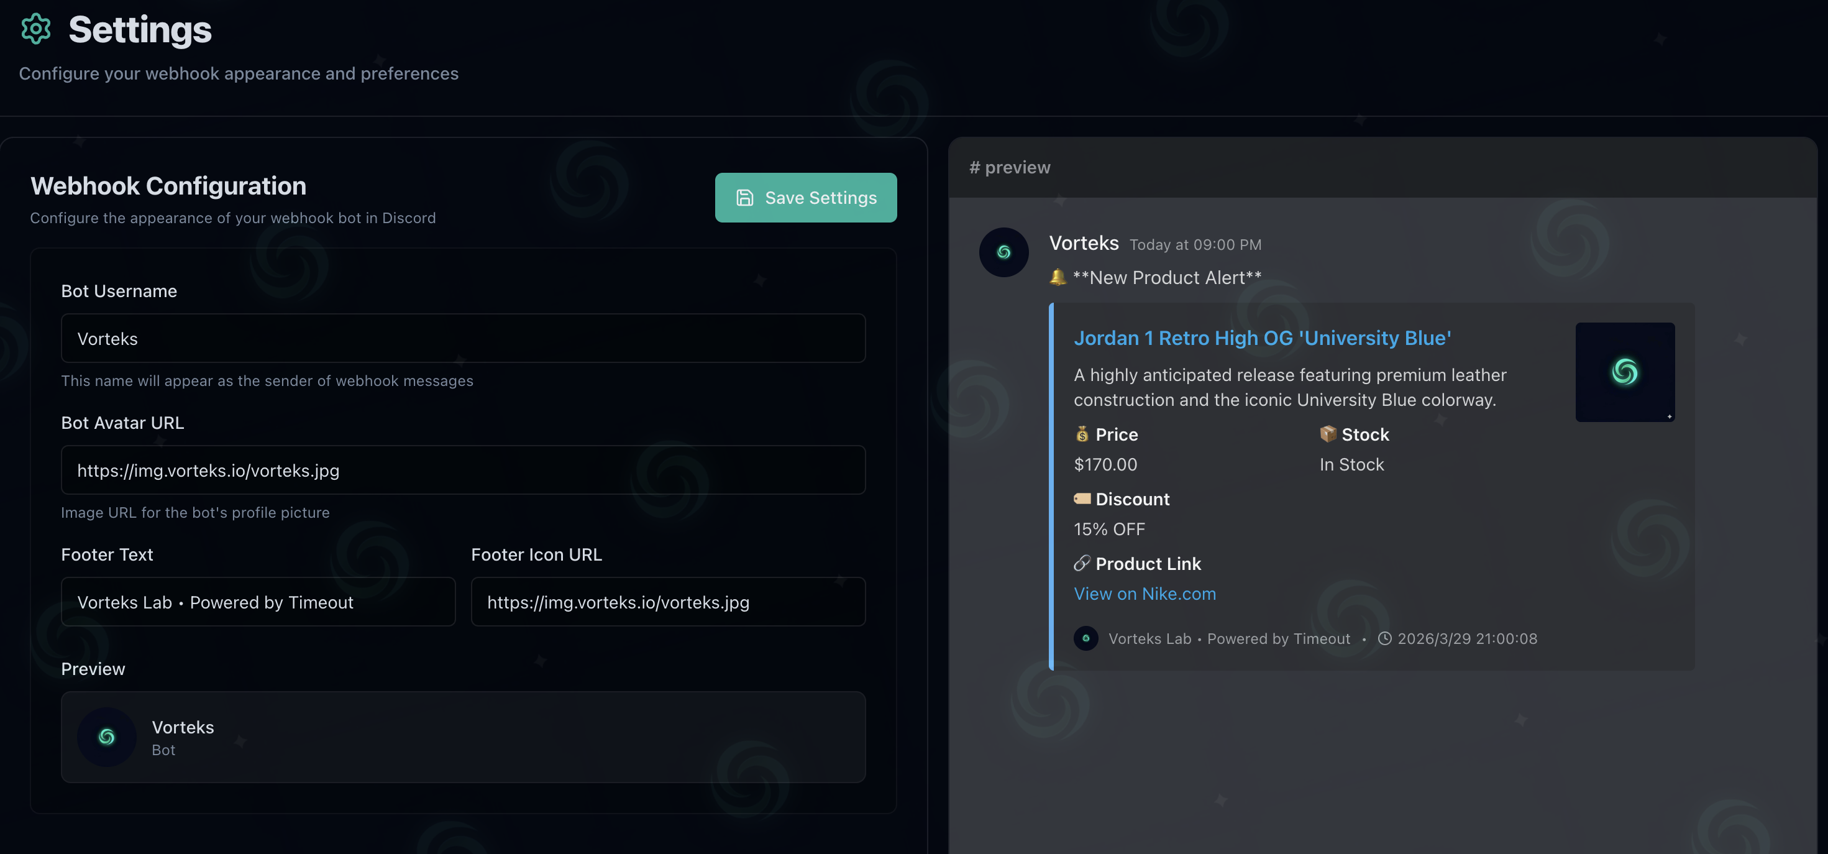Click the bell emoji before New Product Alert
This screenshot has height=854, width=1828.
pyautogui.click(x=1058, y=277)
